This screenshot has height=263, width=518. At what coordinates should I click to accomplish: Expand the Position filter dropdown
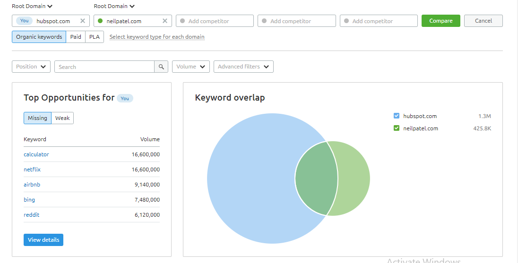[x=31, y=67]
